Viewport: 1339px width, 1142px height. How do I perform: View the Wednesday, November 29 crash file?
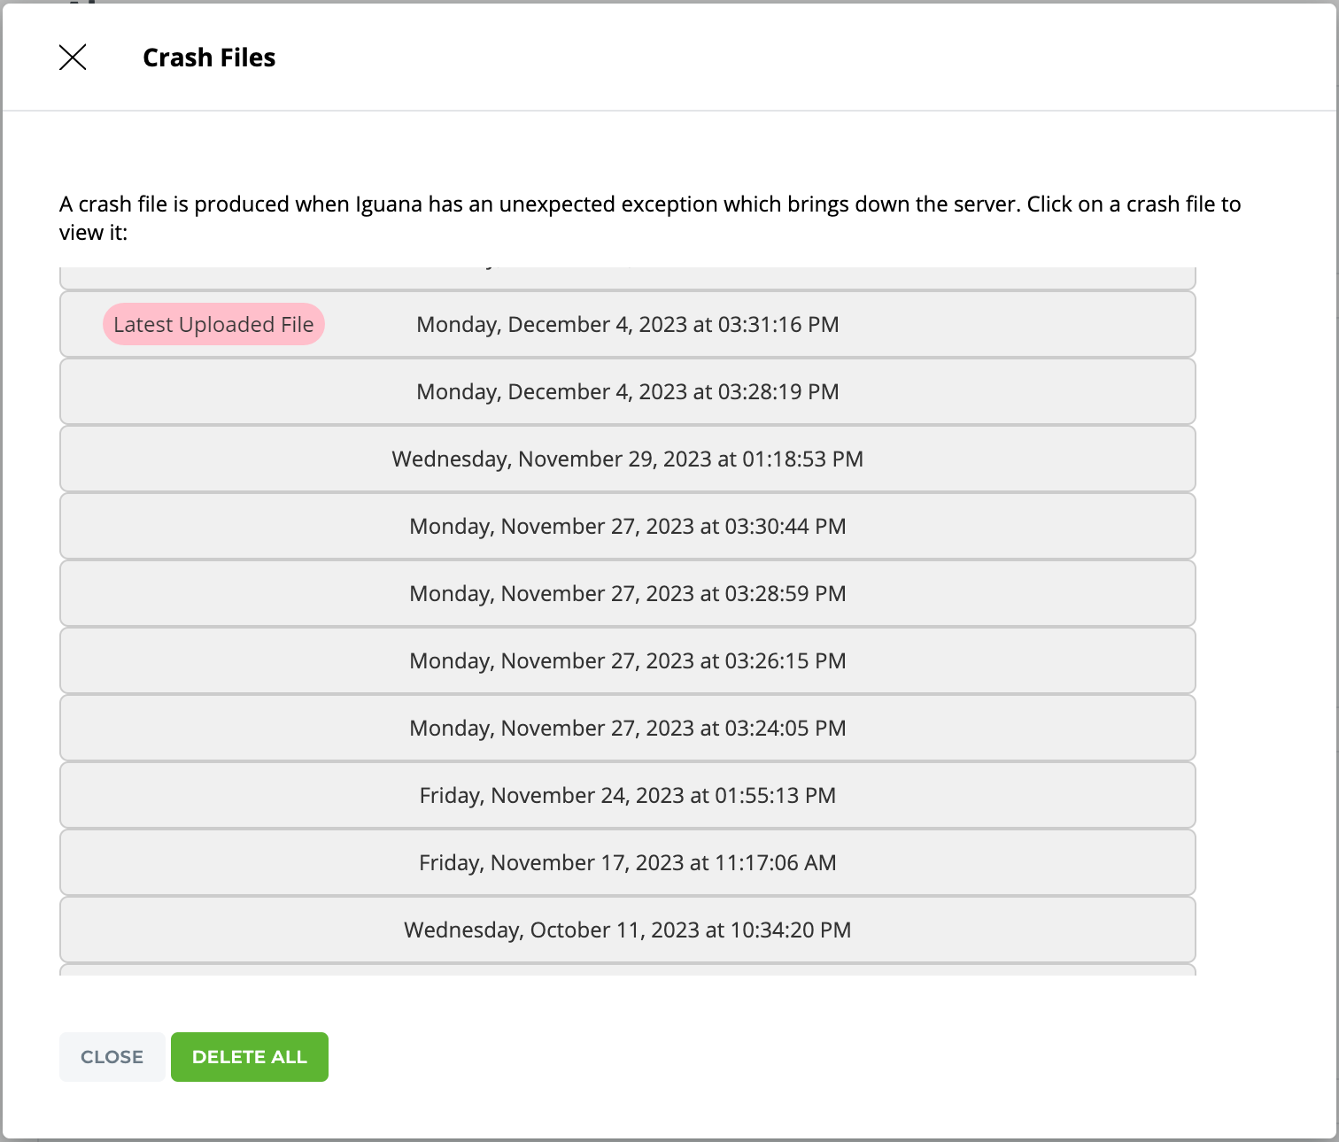627,459
